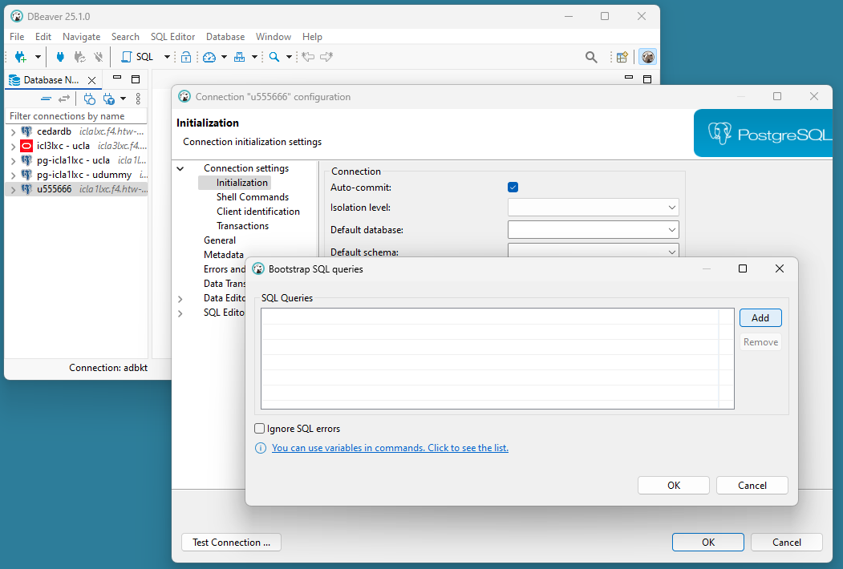Select the DBeaver perspective beaver icon
The height and width of the screenshot is (569, 843).
click(648, 57)
